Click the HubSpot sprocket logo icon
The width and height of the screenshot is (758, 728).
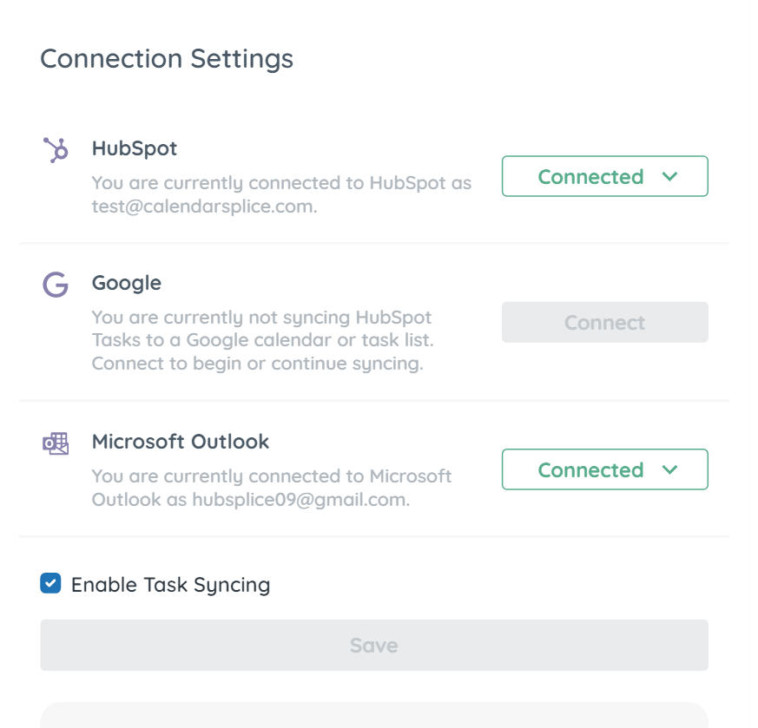[56, 150]
